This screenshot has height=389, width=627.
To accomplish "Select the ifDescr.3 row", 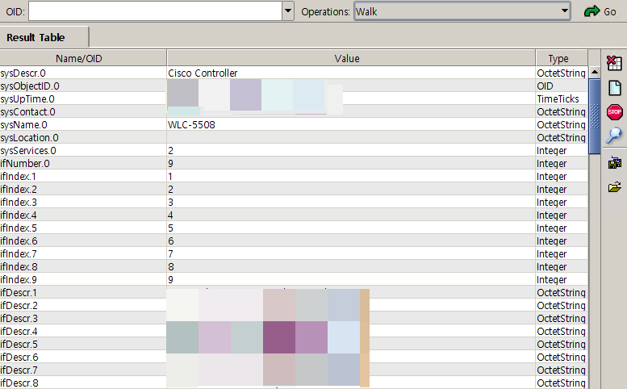I will point(294,318).
